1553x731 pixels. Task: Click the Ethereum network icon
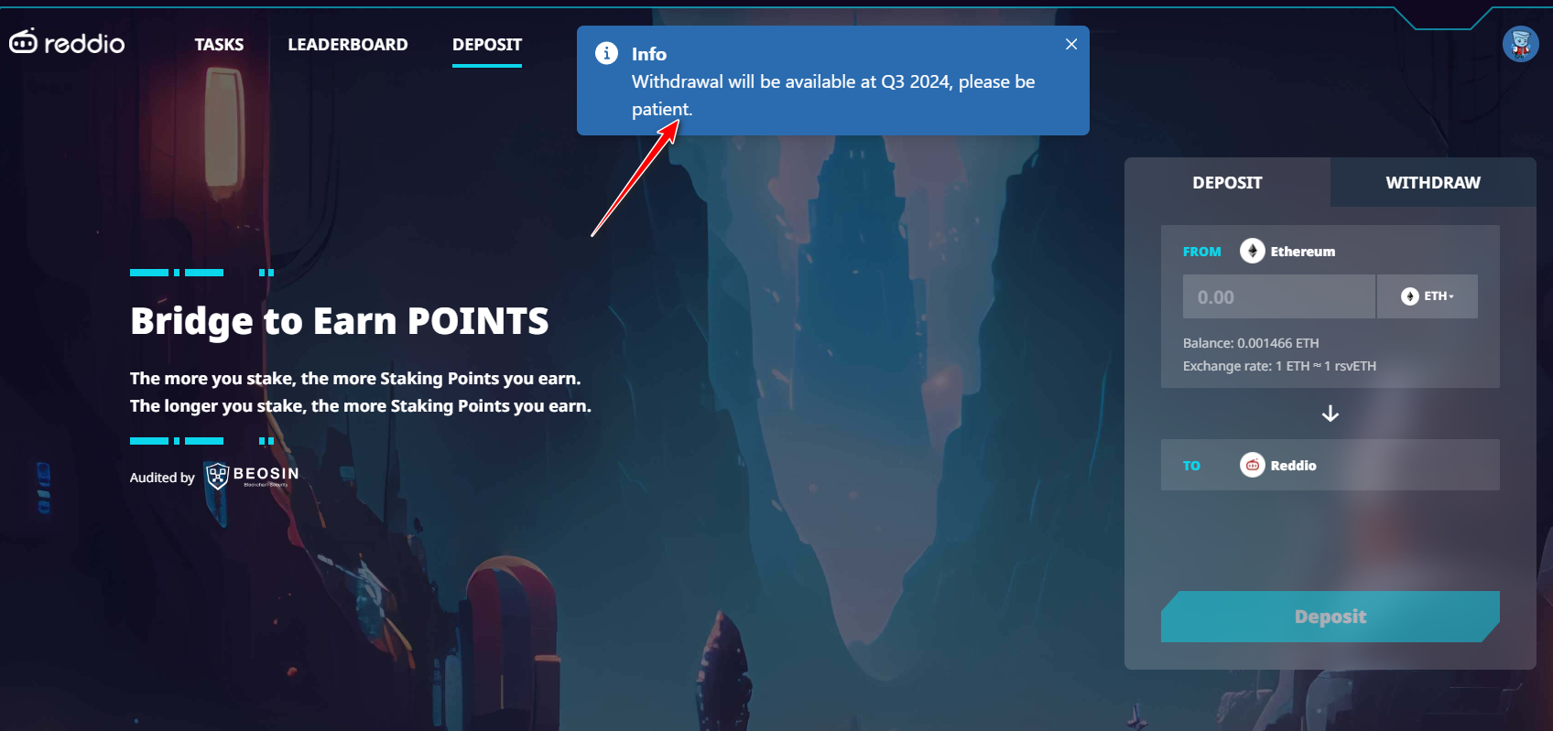(x=1252, y=251)
